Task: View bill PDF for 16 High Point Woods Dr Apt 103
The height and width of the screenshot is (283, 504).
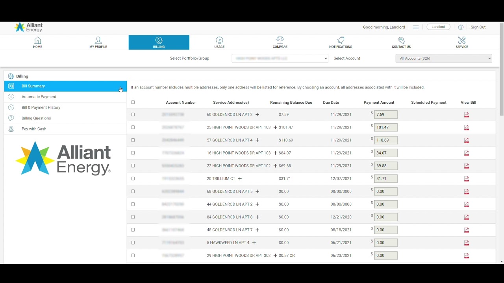Action: (467, 153)
